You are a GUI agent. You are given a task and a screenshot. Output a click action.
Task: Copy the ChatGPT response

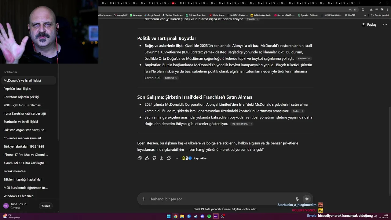click(x=140, y=158)
